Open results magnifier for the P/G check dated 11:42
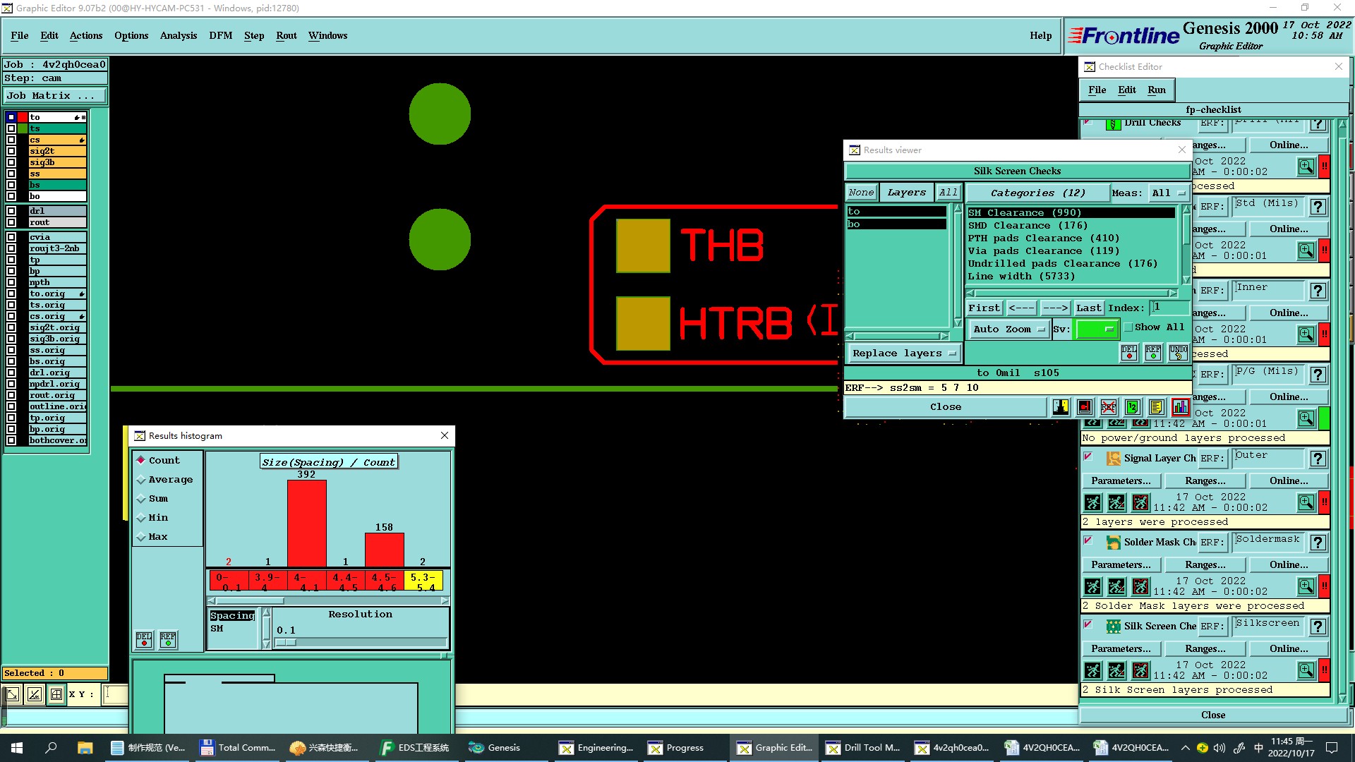The height and width of the screenshot is (762, 1355). (x=1306, y=418)
